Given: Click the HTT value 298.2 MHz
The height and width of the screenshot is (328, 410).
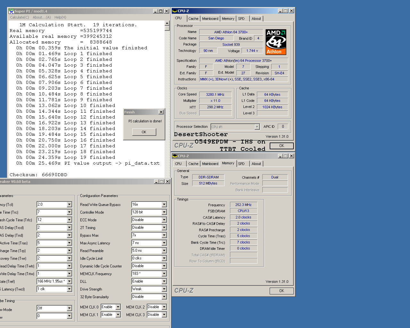Looking at the screenshot, I should click(x=215, y=107).
